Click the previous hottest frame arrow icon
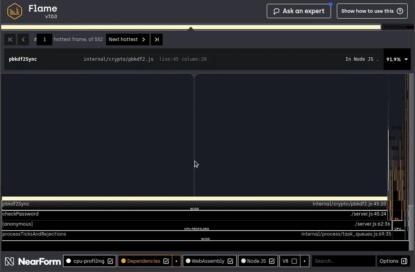415x272 pixels. [23, 39]
